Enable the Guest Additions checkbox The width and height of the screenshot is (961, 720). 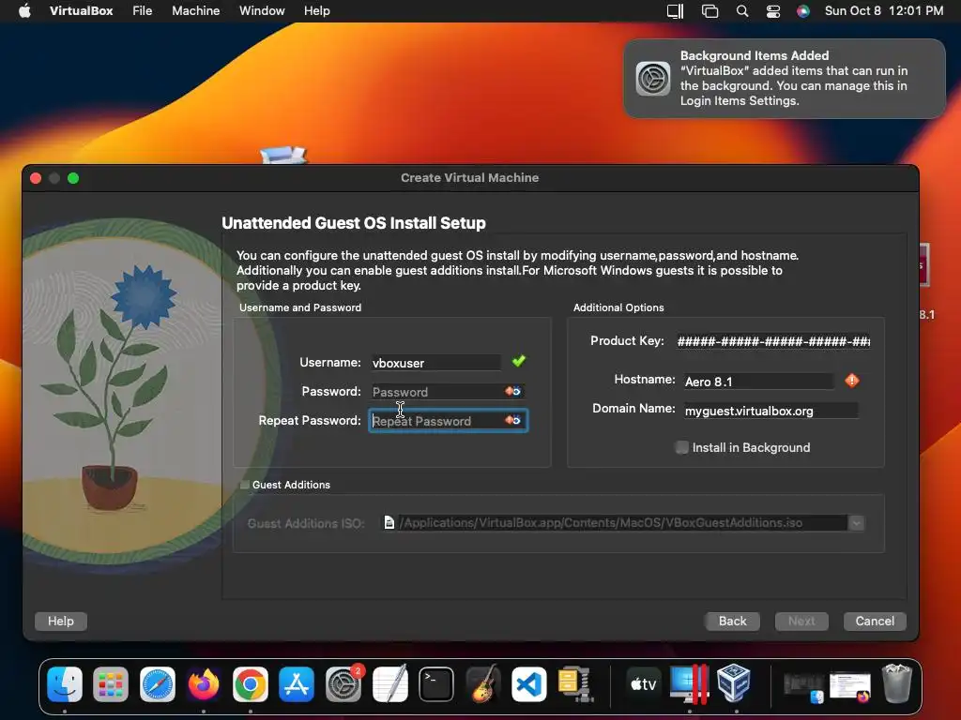[x=245, y=485]
